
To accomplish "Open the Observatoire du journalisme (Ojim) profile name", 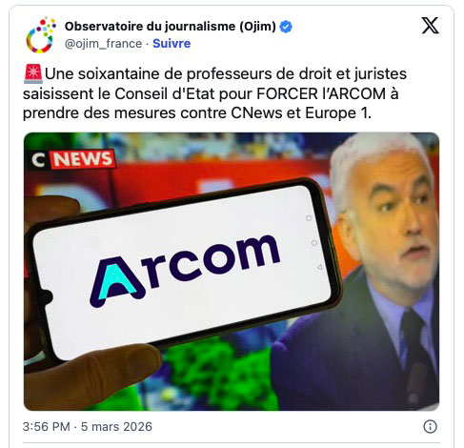I will pyautogui.click(x=171, y=27).
